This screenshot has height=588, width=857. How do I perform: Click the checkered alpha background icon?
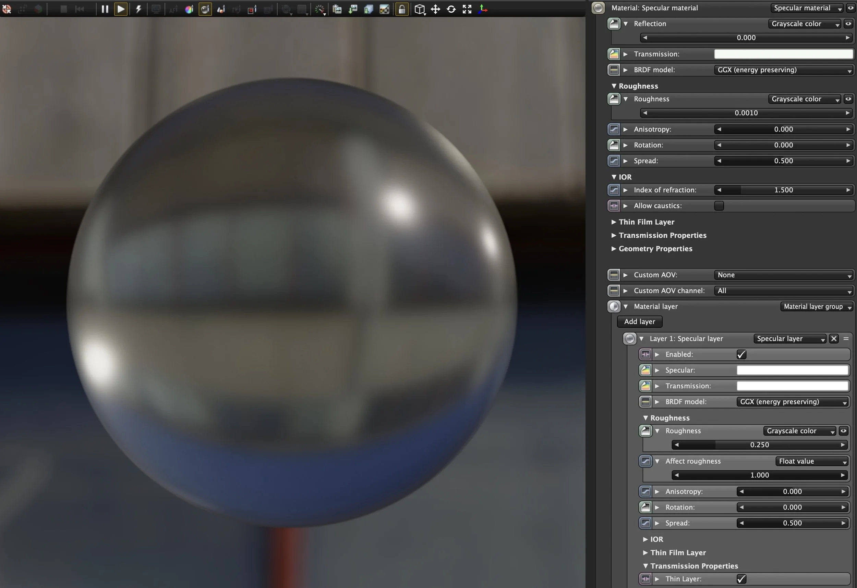pyautogui.click(x=385, y=9)
